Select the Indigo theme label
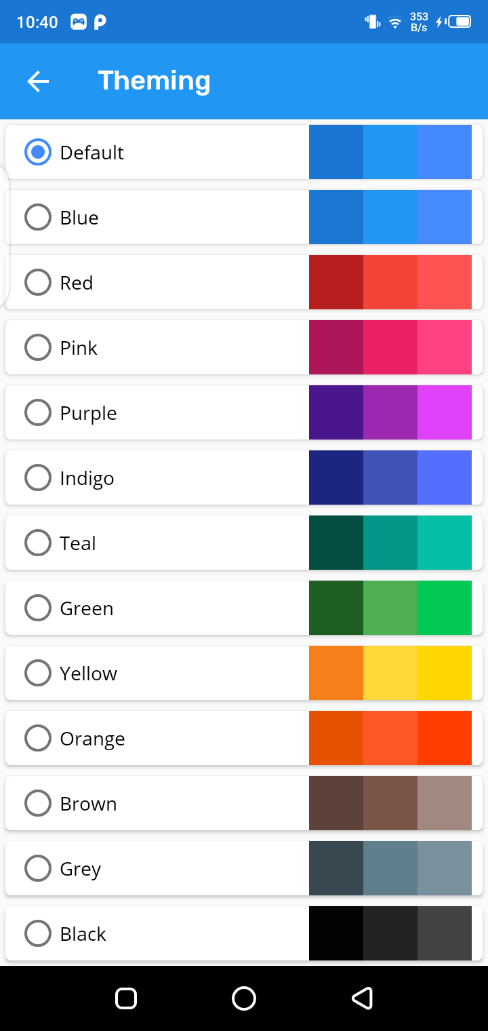This screenshot has width=488, height=1031. pos(87,478)
